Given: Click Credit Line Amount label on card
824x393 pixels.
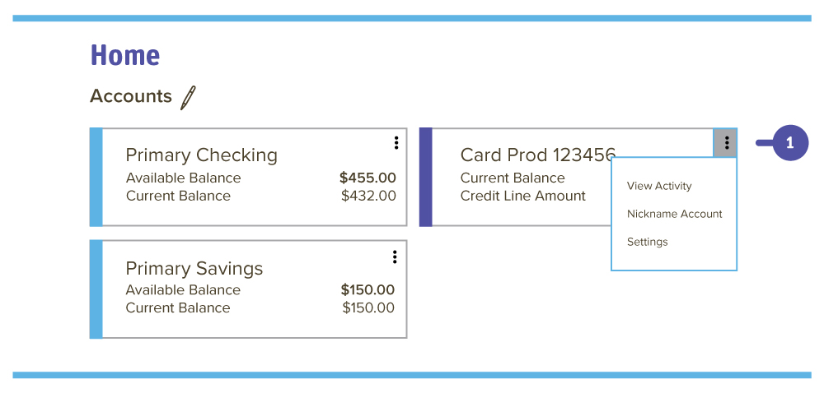Looking at the screenshot, I should click(523, 196).
